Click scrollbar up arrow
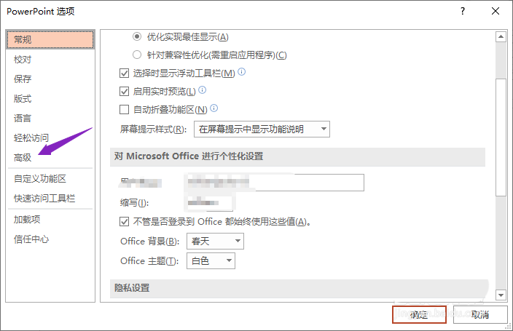The width and height of the screenshot is (513, 331). tap(501, 36)
